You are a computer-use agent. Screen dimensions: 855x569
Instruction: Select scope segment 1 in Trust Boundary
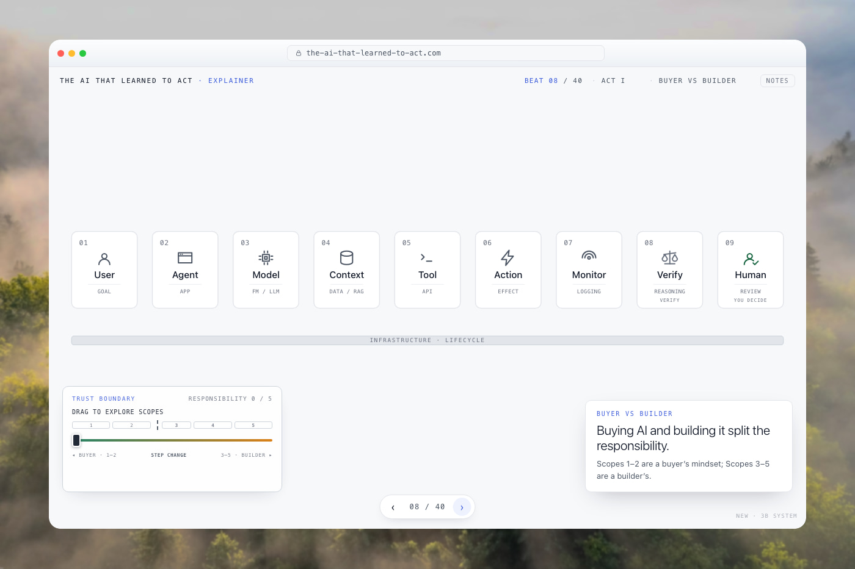[91, 425]
